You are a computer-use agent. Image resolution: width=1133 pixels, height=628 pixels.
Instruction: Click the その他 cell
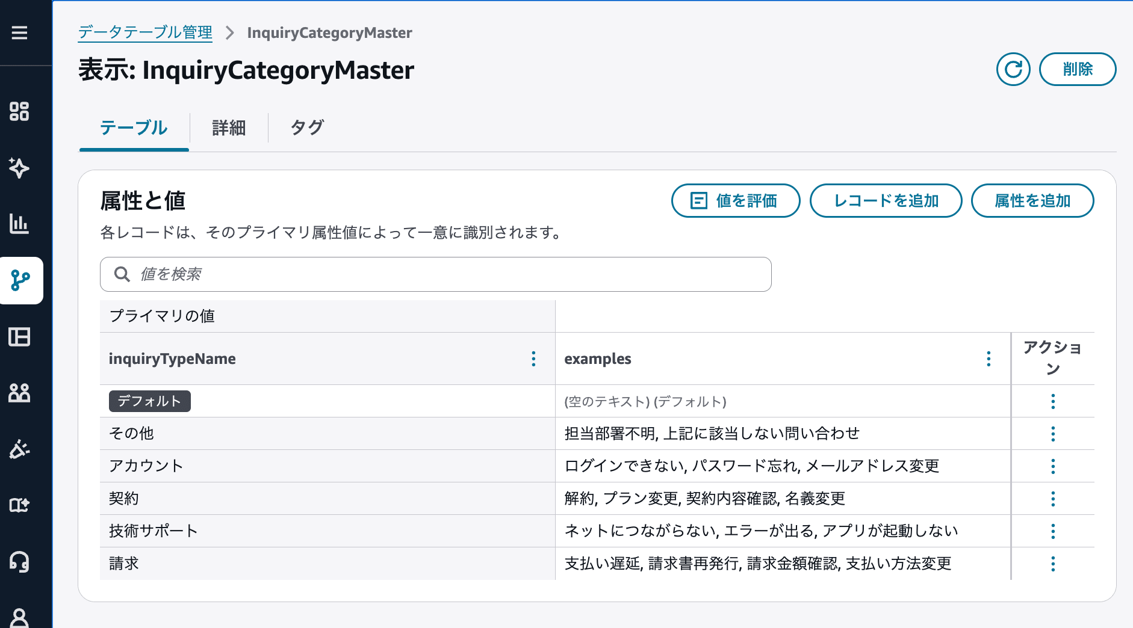click(x=327, y=434)
